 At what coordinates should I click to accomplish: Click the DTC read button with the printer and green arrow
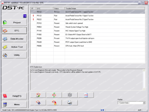click(x=38, y=95)
